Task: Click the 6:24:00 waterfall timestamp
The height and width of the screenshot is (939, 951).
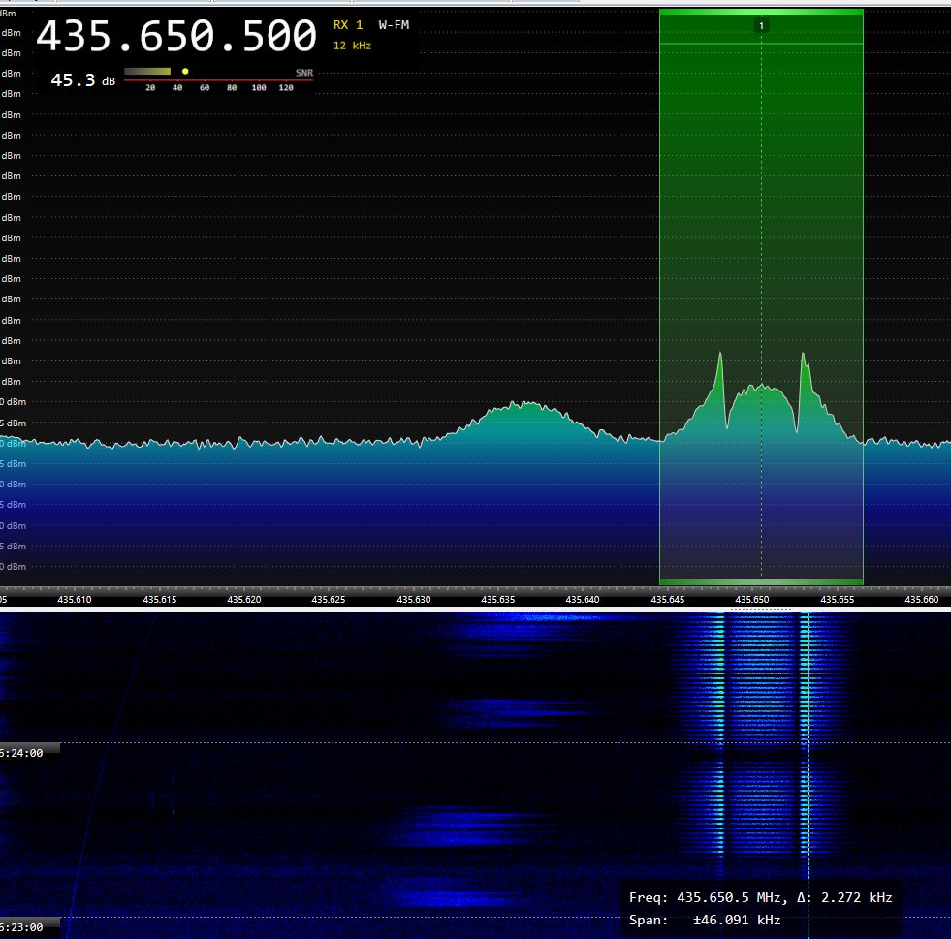Action: 22,753
